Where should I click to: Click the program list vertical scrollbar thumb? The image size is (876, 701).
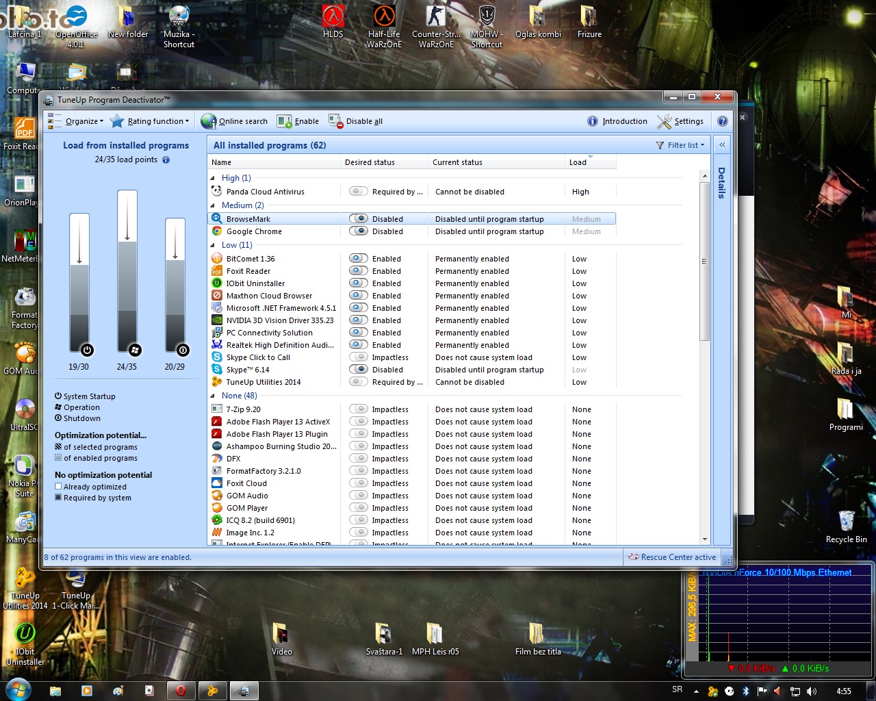point(704,261)
